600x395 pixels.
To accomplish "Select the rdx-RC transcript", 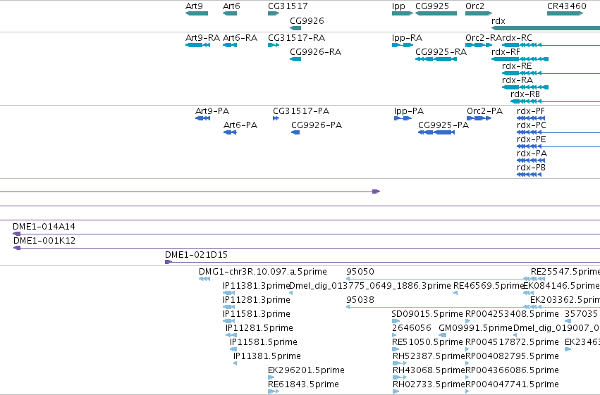I will tap(551, 45).
